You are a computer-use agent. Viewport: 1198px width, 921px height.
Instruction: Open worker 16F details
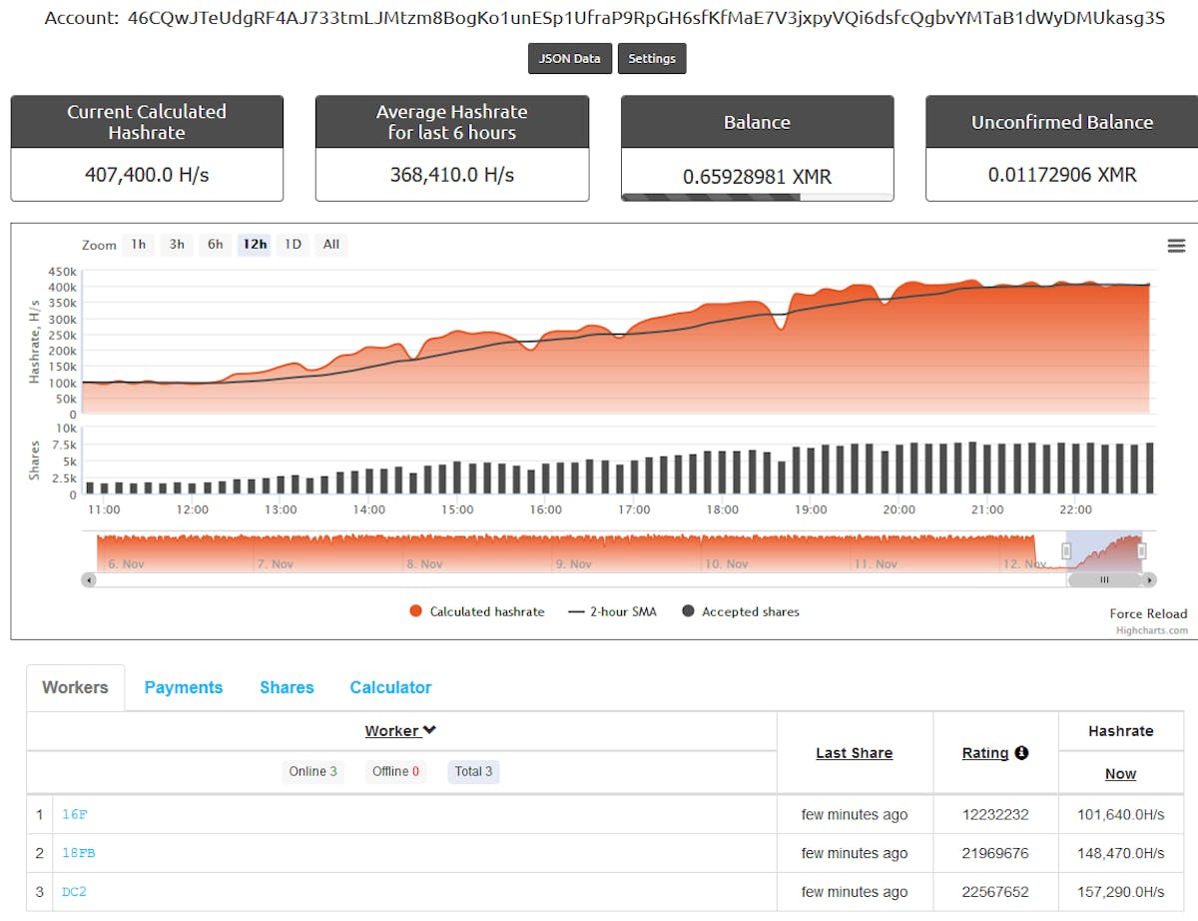tap(75, 814)
